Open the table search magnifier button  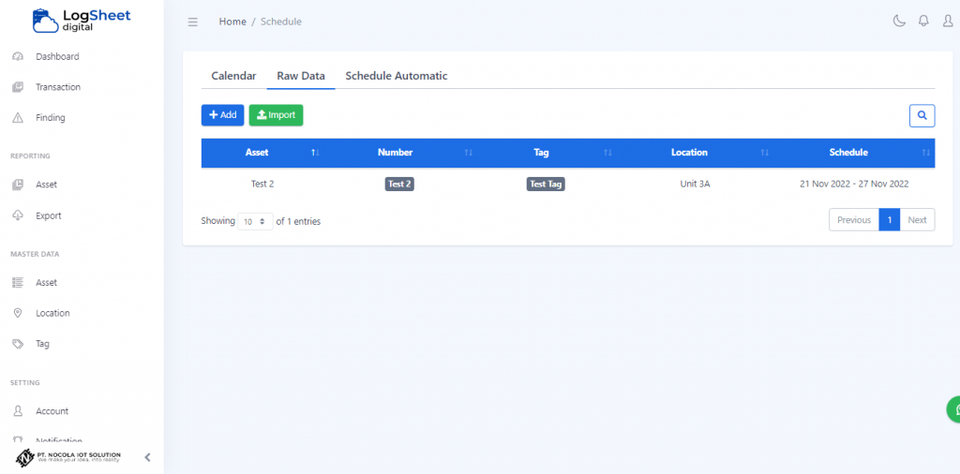click(x=922, y=115)
